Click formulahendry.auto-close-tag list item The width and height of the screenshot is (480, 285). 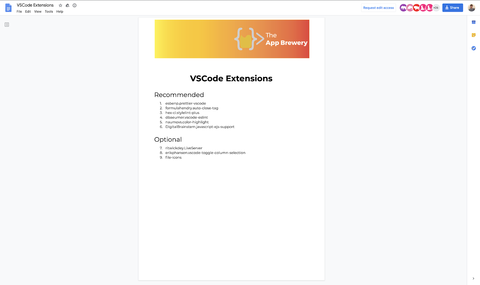point(192,108)
